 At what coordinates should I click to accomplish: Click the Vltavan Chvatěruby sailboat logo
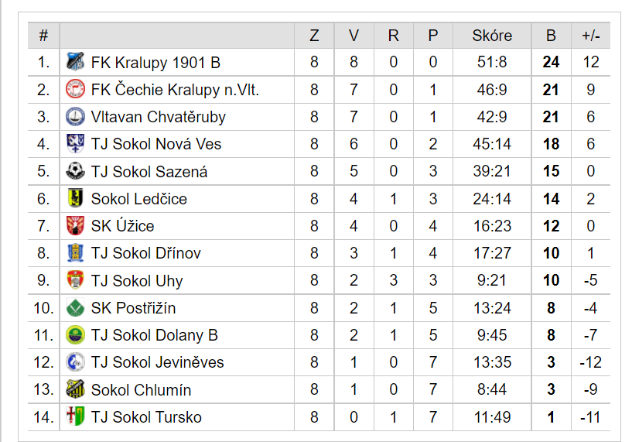click(75, 117)
